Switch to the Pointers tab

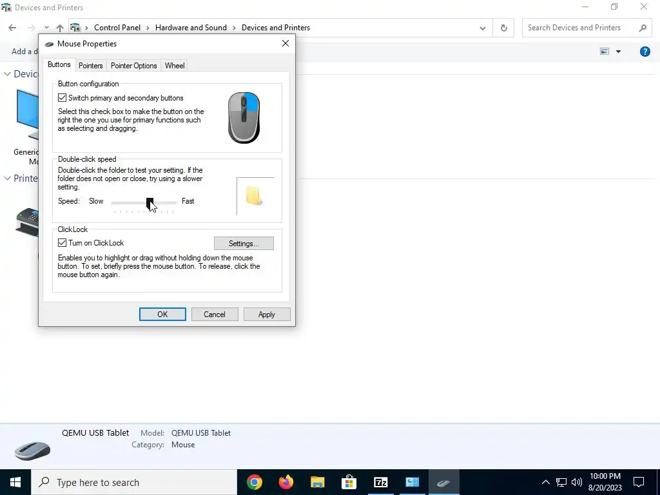pyautogui.click(x=90, y=66)
